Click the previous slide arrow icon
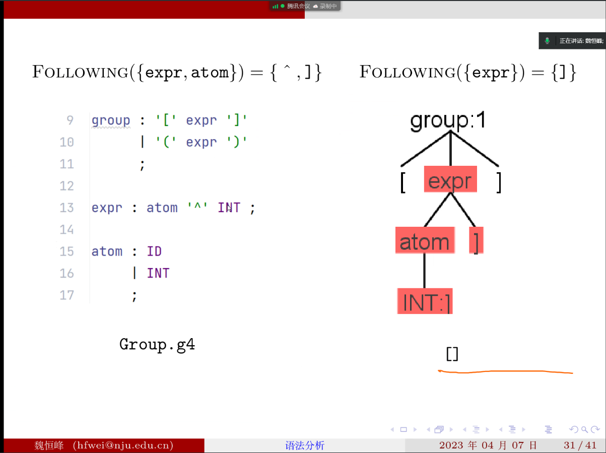 [x=393, y=429]
